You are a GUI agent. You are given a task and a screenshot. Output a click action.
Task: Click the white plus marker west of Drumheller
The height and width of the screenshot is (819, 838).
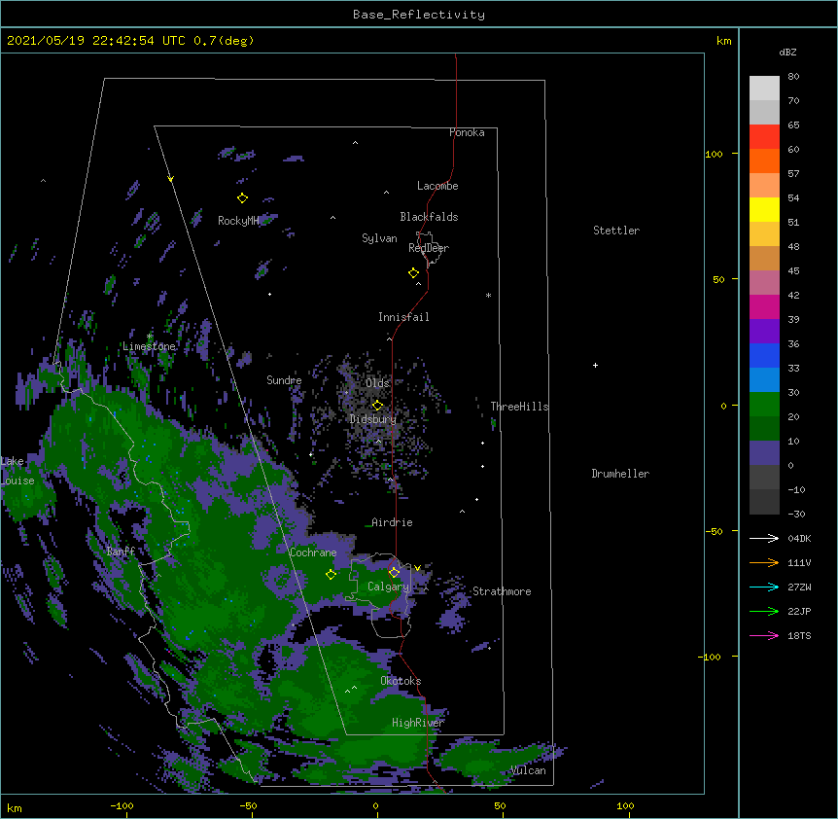[x=595, y=365]
